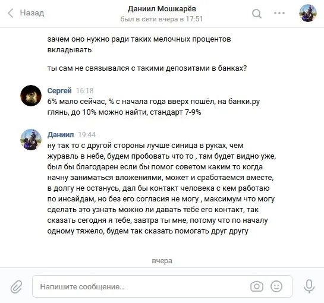Click Даниил's avatar beside long message
Screen dimensions: 324x303
(x=31, y=140)
